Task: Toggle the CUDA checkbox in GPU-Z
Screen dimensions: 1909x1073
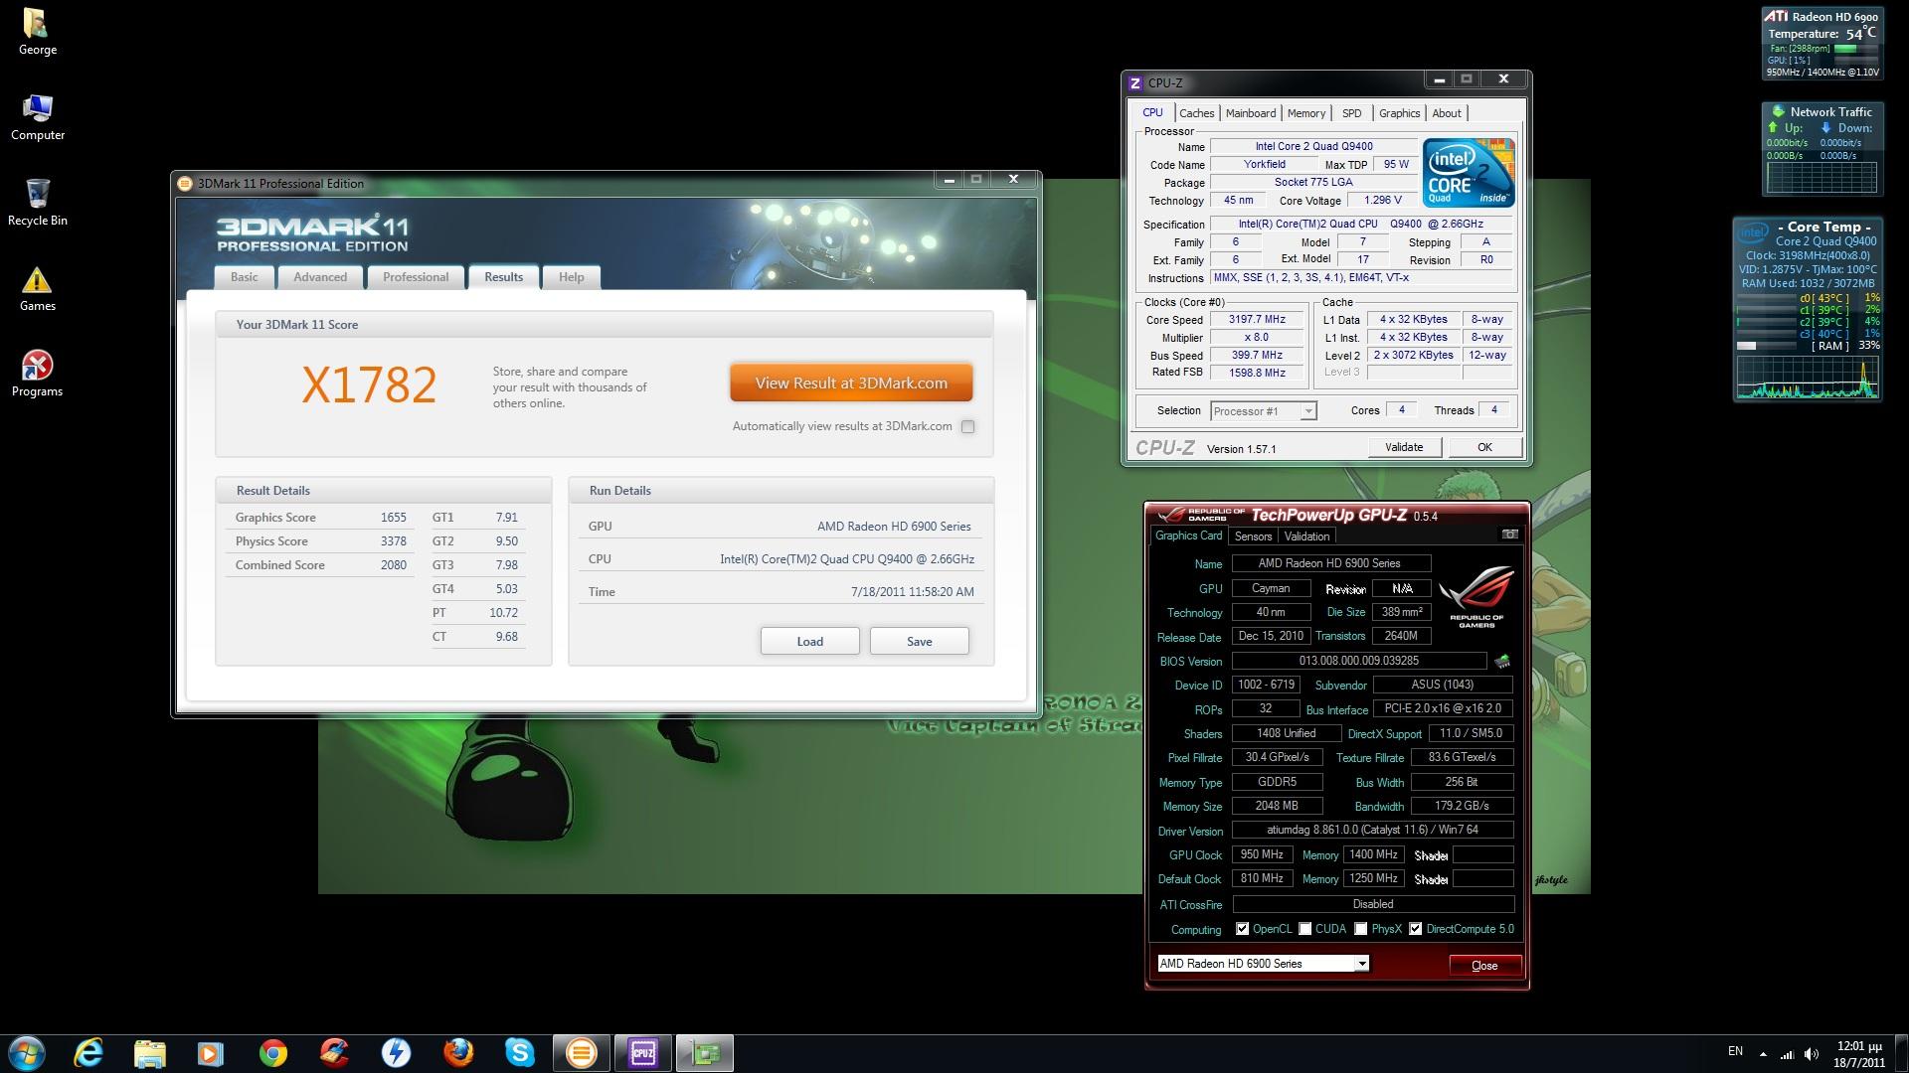Action: tap(1304, 929)
